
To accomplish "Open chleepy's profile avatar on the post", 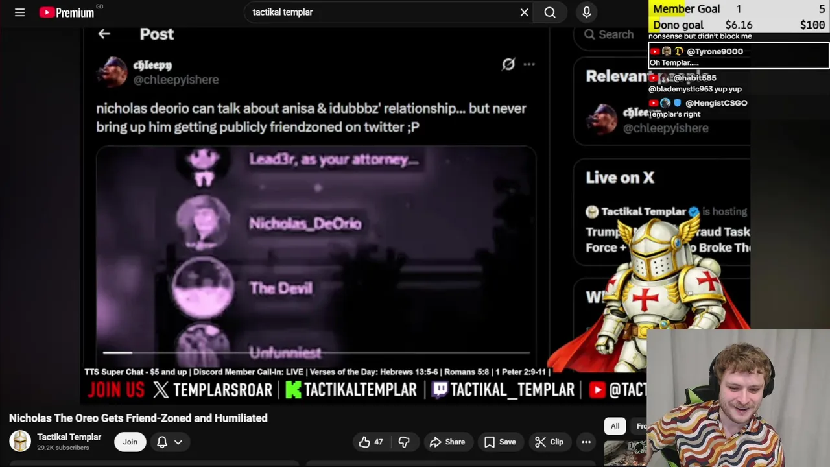I will 112,71.
